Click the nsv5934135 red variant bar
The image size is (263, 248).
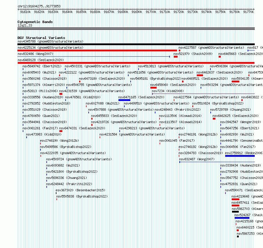tap(235, 81)
